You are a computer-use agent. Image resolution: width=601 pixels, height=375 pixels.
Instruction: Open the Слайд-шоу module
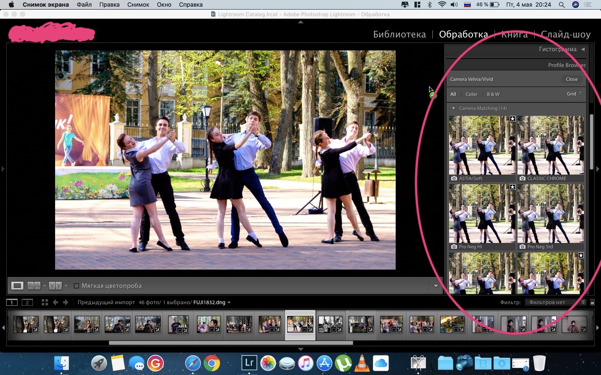566,34
